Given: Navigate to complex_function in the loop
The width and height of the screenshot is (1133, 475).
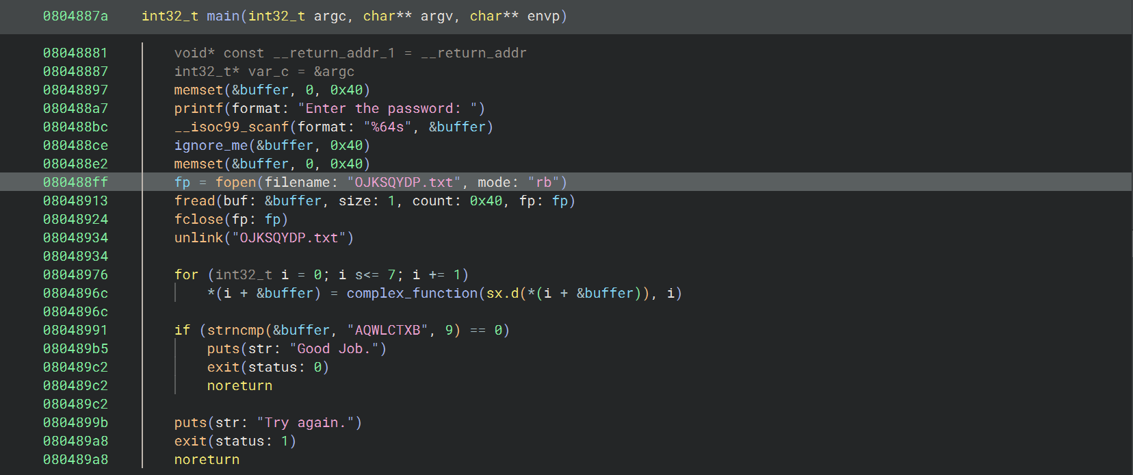Looking at the screenshot, I should click(x=412, y=293).
